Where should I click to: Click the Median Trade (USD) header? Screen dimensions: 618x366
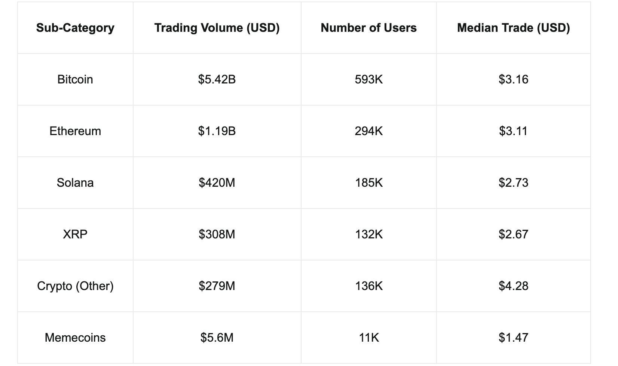click(513, 28)
